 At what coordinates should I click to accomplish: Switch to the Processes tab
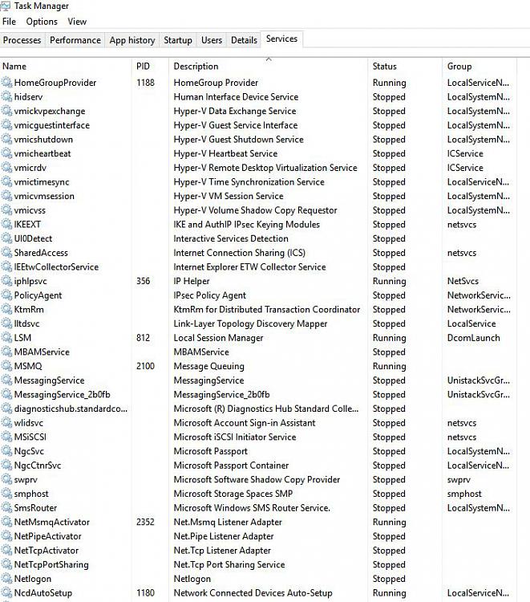pos(22,40)
